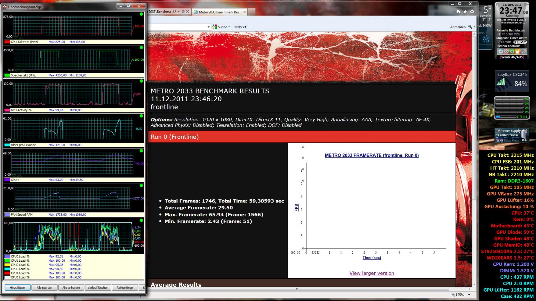Click the green restart icon in System Kontrolle
Image resolution: width=536 pixels, height=301 pixels.
512,51
